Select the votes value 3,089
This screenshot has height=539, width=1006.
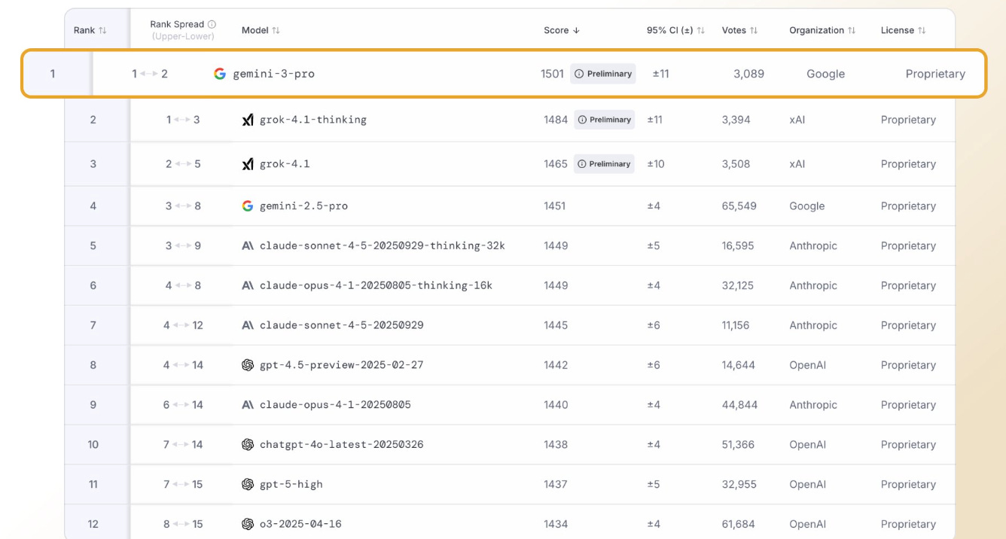(x=749, y=74)
